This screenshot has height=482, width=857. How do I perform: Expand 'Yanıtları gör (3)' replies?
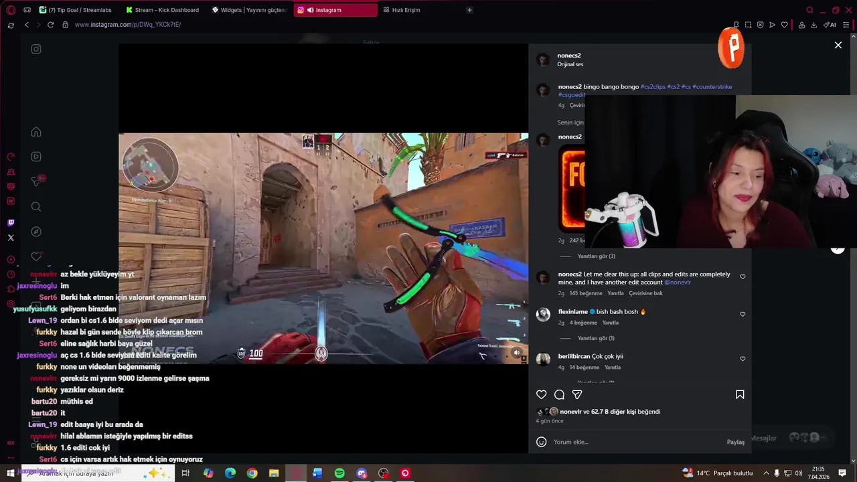pos(596,256)
